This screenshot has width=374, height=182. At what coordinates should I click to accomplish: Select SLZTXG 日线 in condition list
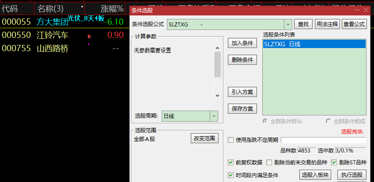tap(314, 44)
